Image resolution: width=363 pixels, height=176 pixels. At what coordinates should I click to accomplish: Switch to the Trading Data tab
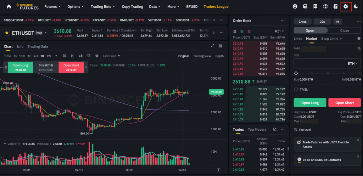[x=38, y=46]
